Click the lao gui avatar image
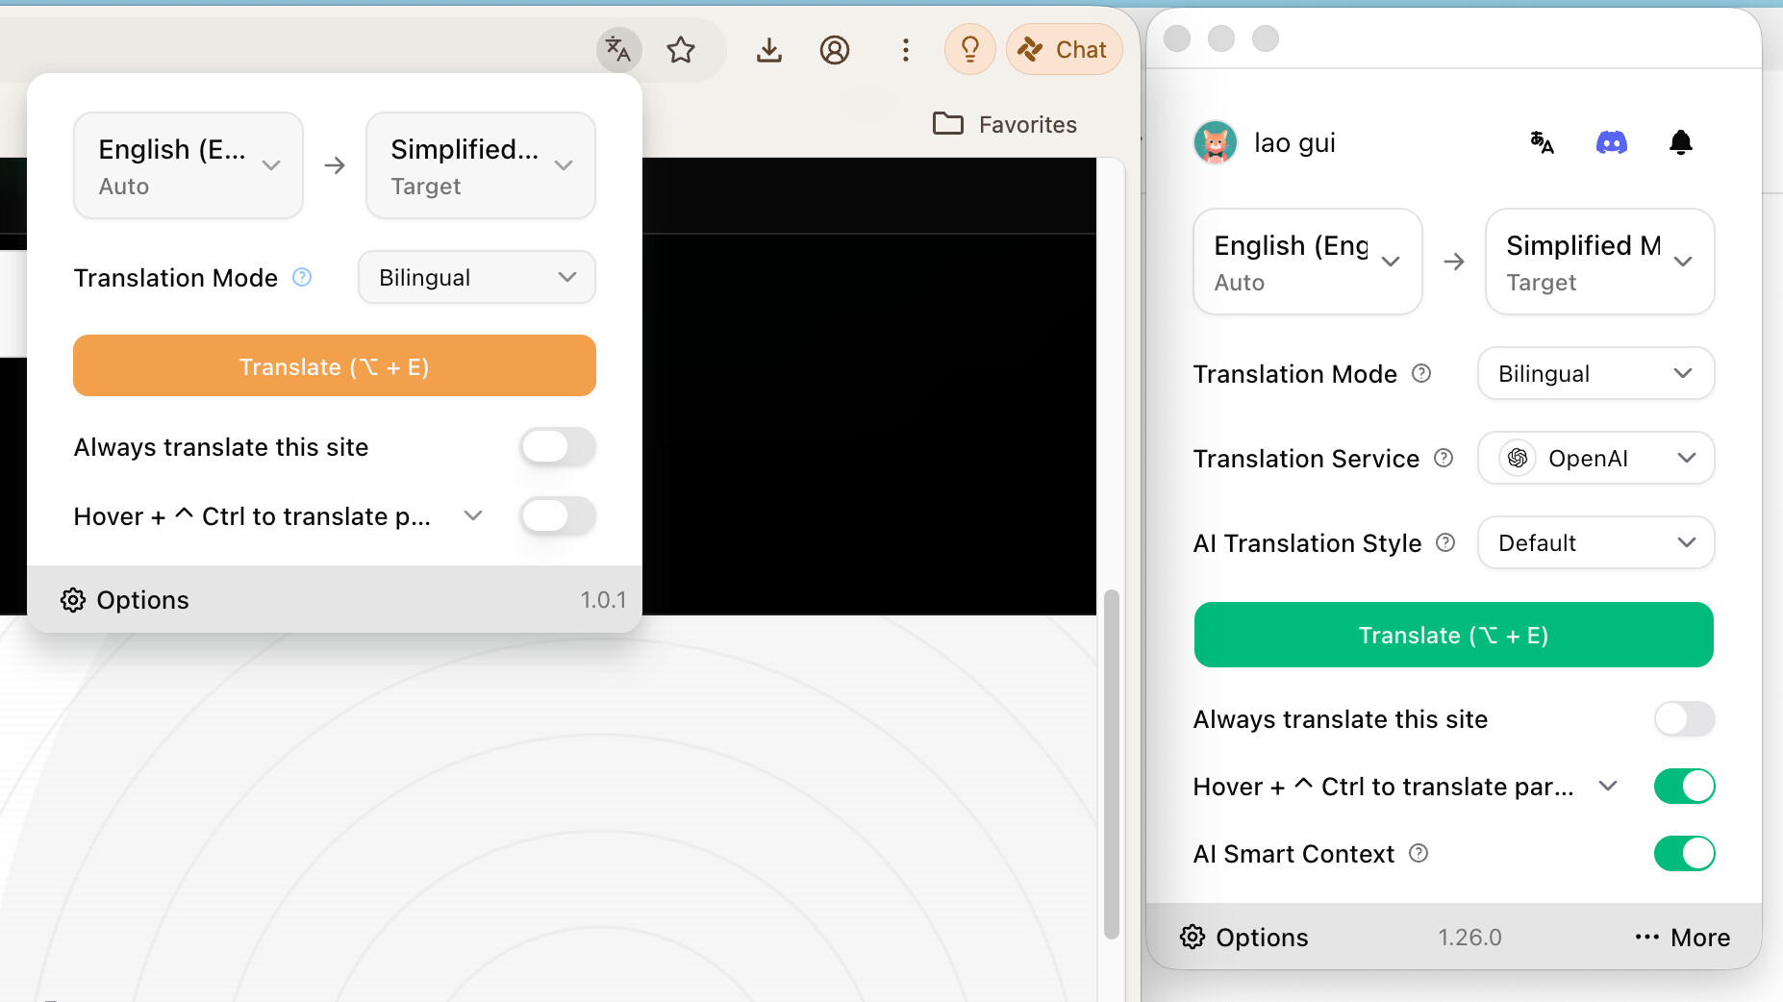The image size is (1783, 1002). point(1216,143)
